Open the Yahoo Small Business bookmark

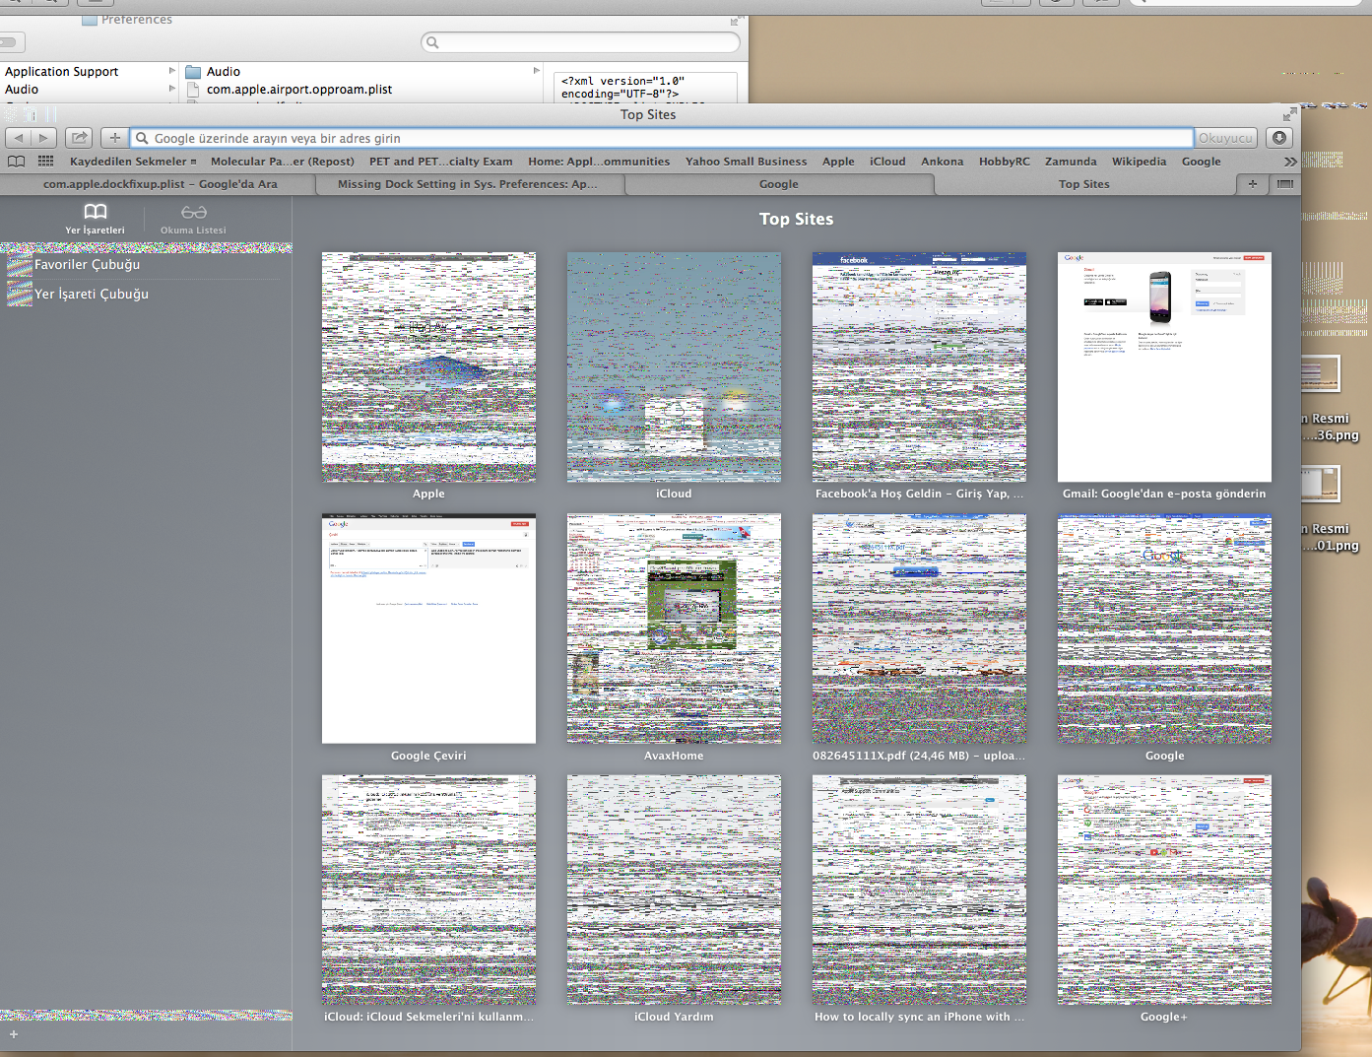pos(746,162)
